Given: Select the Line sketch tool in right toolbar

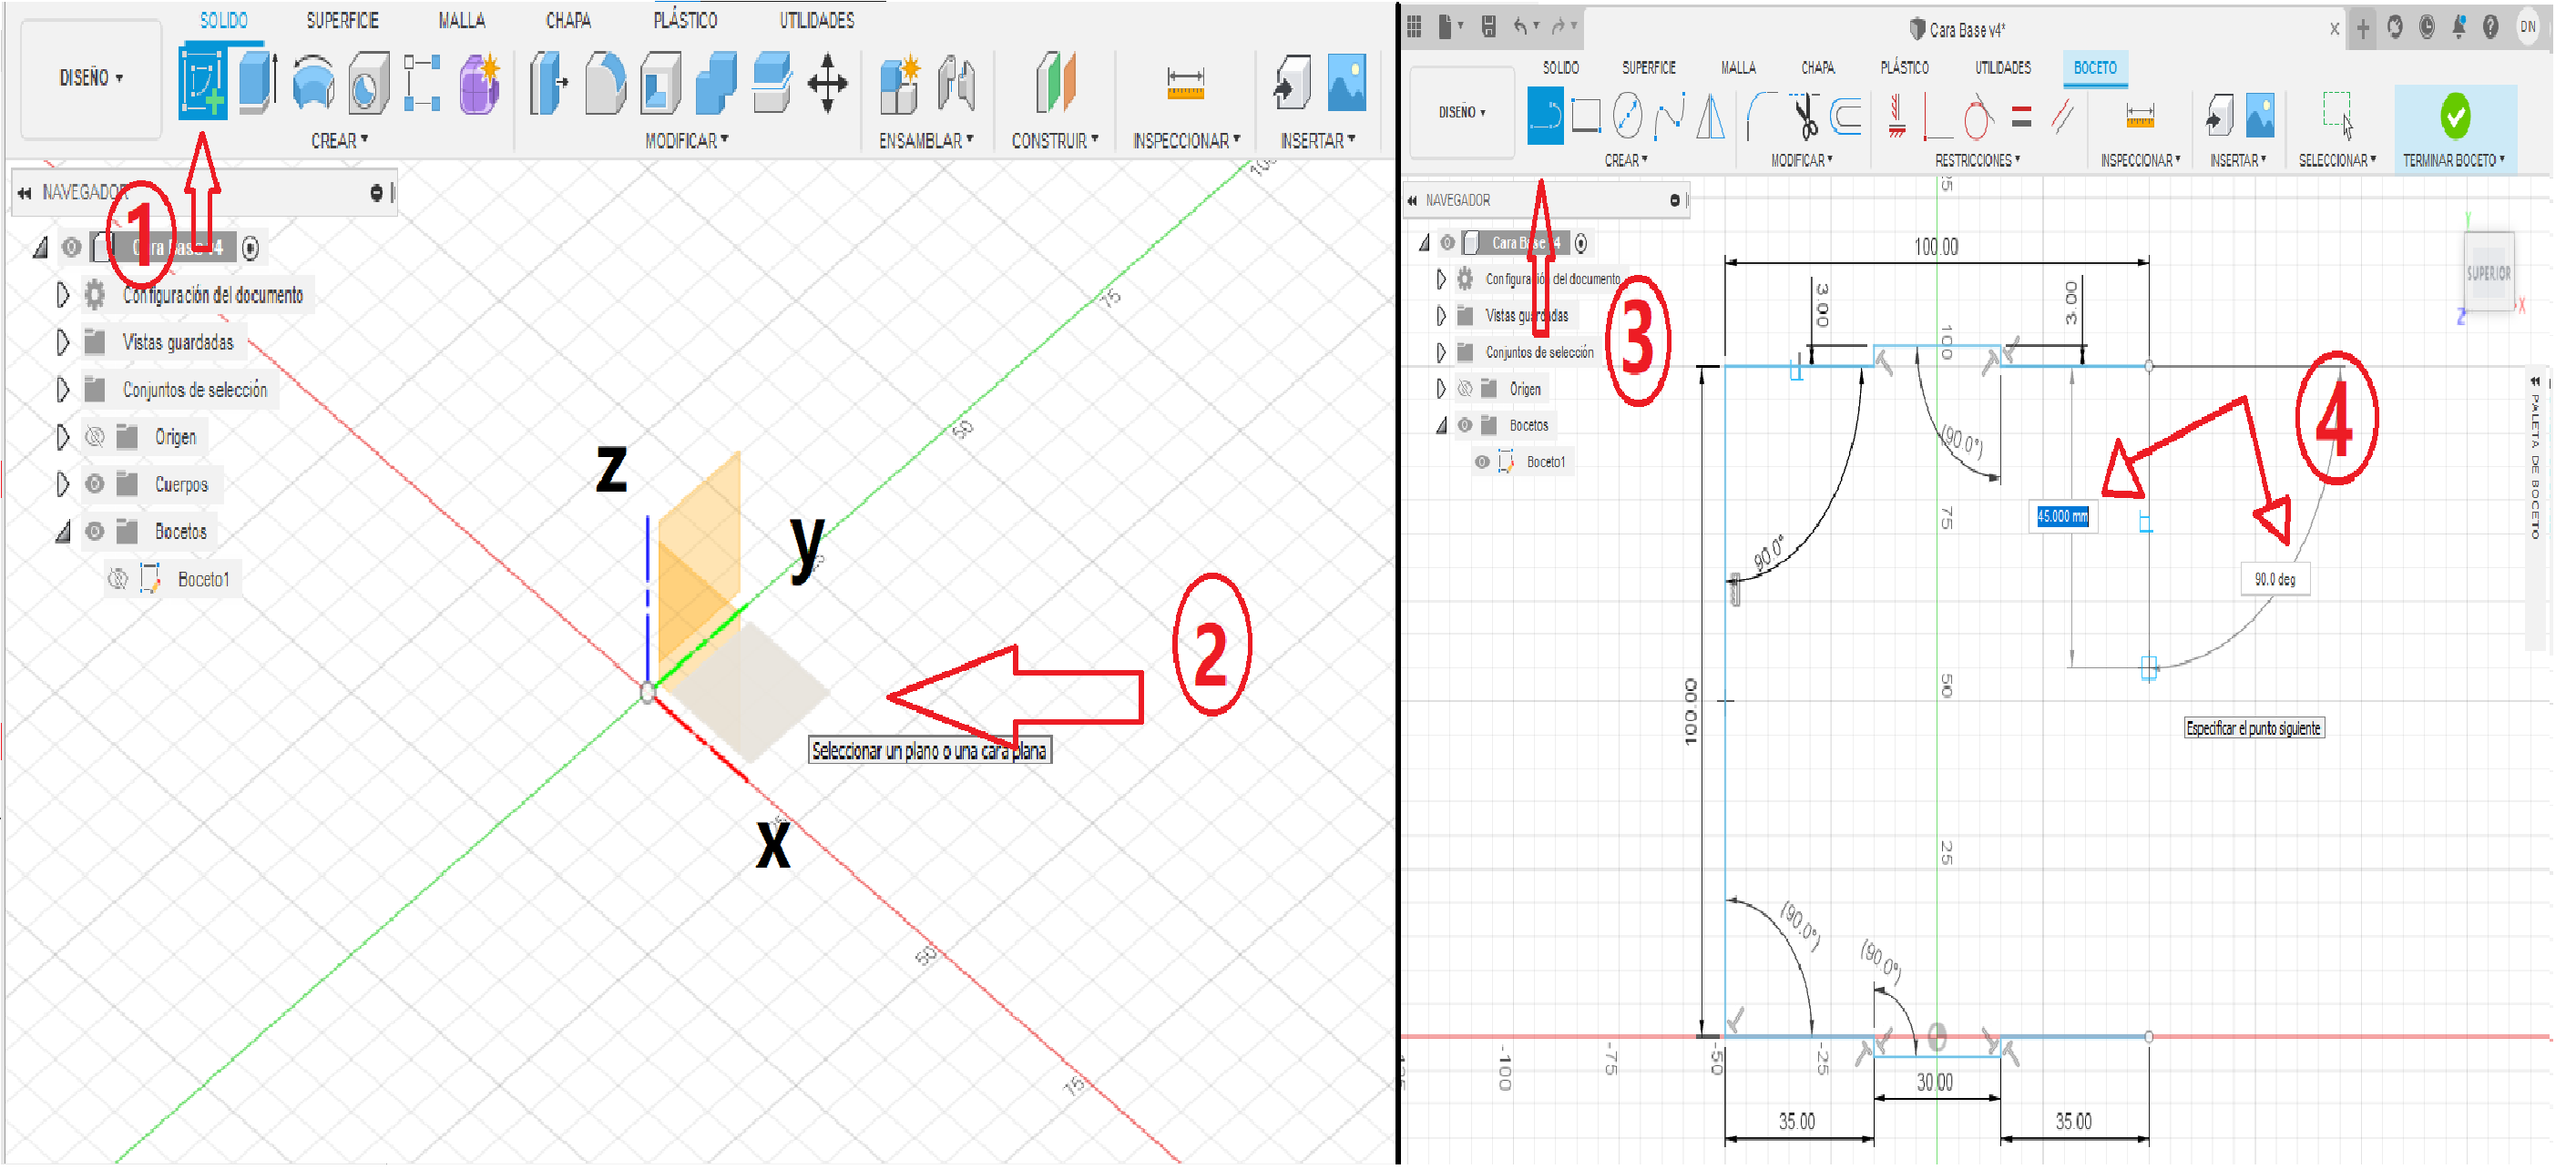Looking at the screenshot, I should pos(1546,116).
